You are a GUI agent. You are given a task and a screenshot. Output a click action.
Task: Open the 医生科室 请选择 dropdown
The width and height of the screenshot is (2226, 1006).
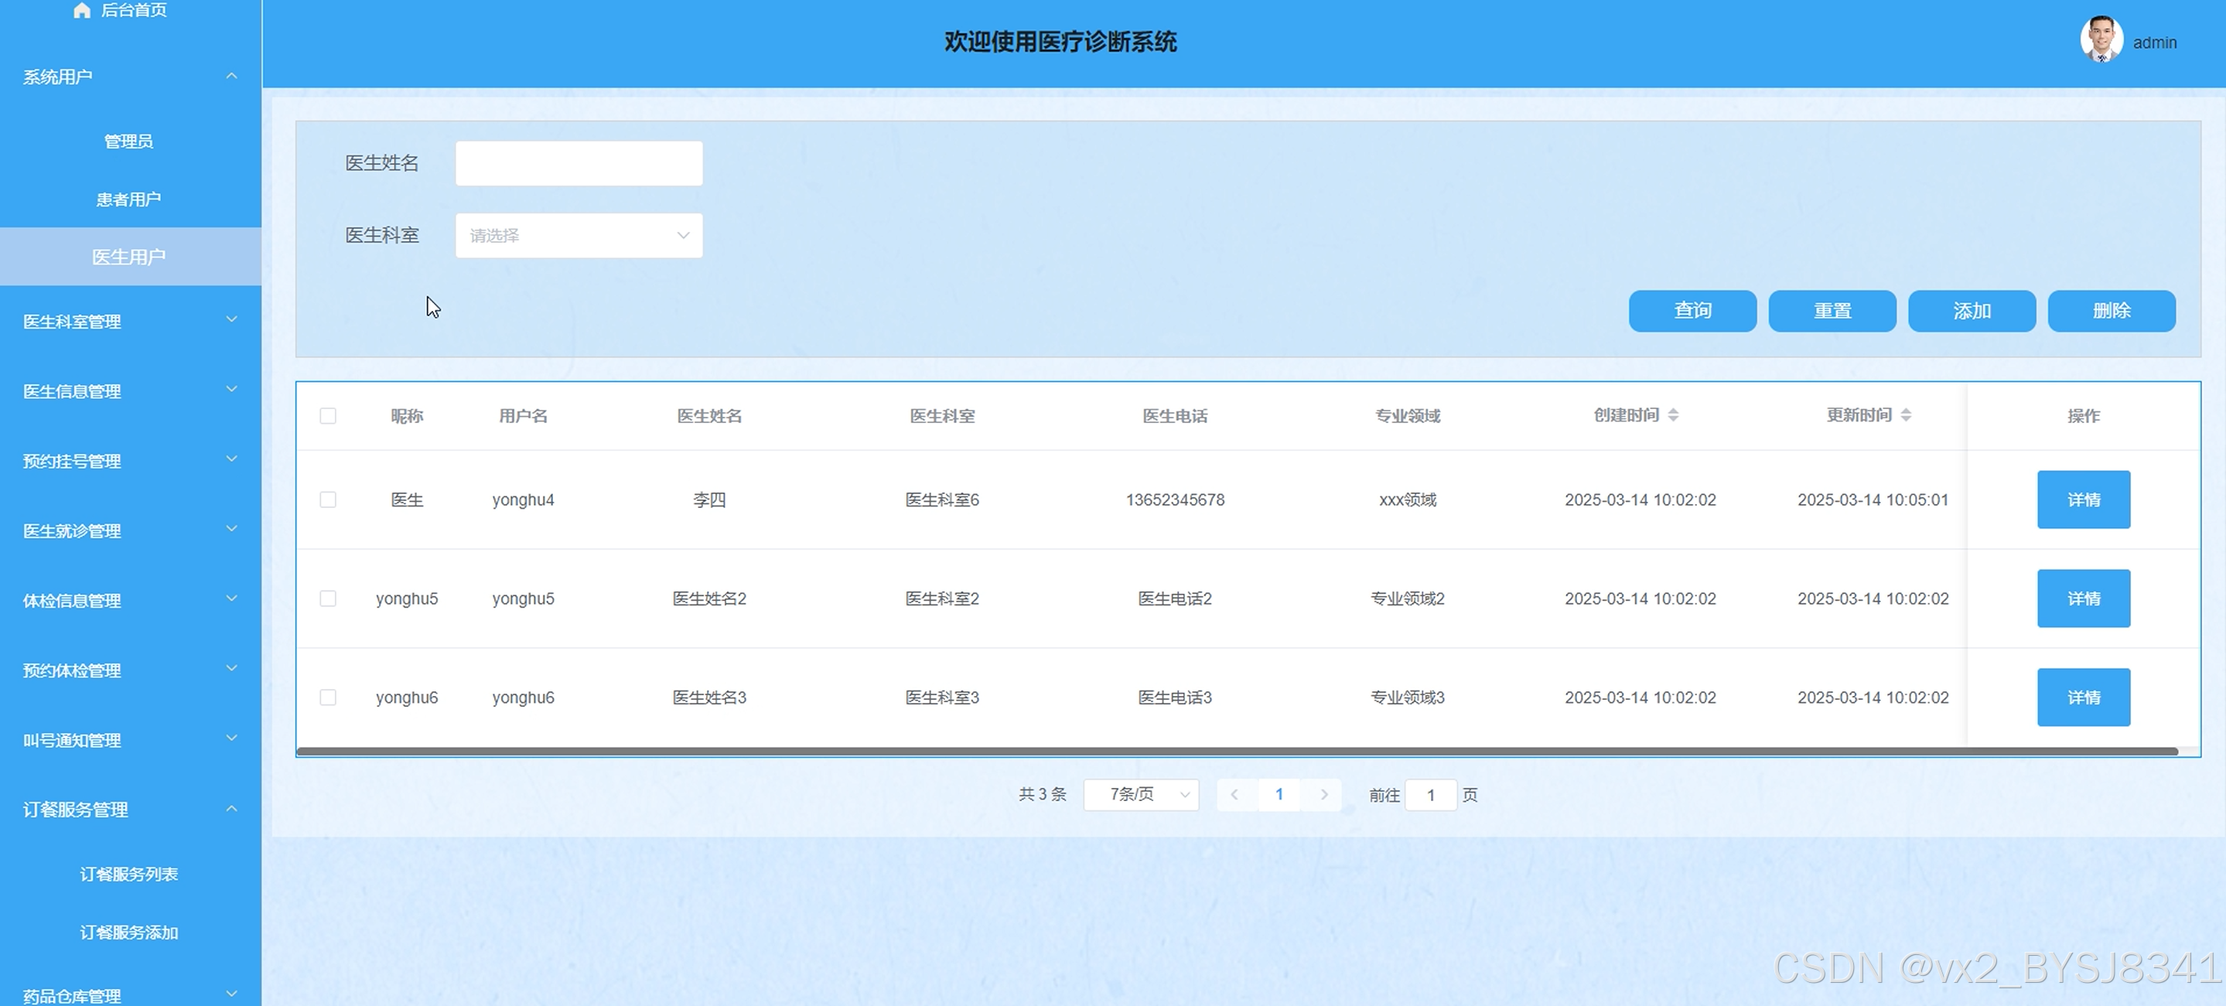pyautogui.click(x=578, y=235)
